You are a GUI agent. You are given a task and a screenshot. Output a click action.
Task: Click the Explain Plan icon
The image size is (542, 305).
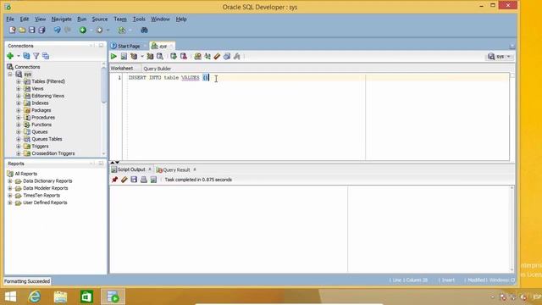click(134, 57)
